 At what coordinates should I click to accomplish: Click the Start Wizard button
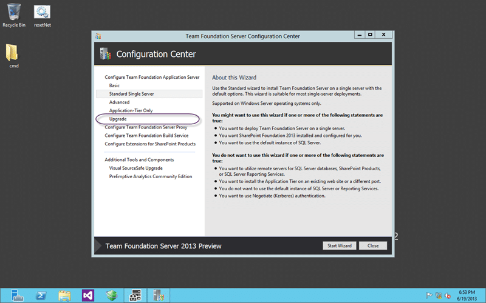coord(340,246)
